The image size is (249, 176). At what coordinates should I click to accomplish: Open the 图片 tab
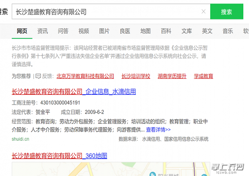[104, 31]
